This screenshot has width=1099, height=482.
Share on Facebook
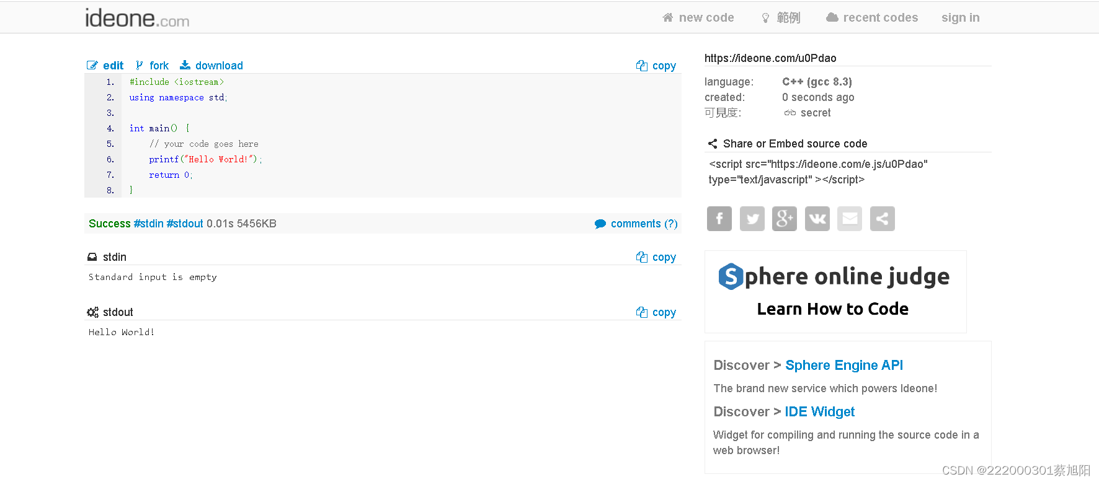[719, 219]
